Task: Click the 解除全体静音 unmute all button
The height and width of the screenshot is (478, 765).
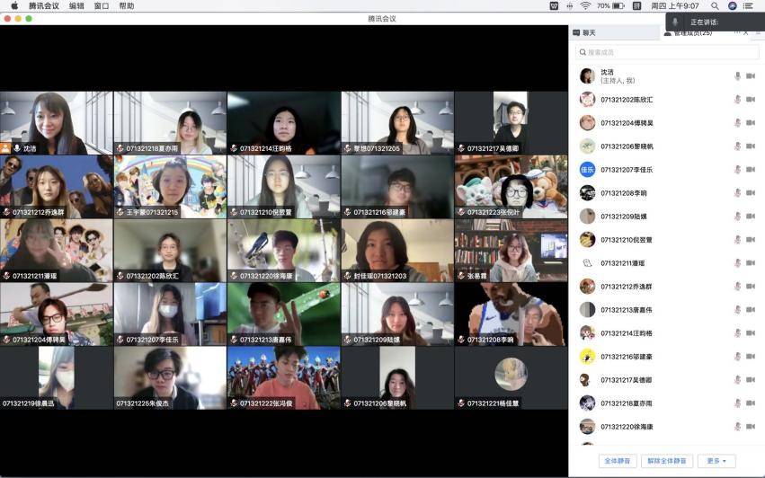Action: (x=667, y=461)
